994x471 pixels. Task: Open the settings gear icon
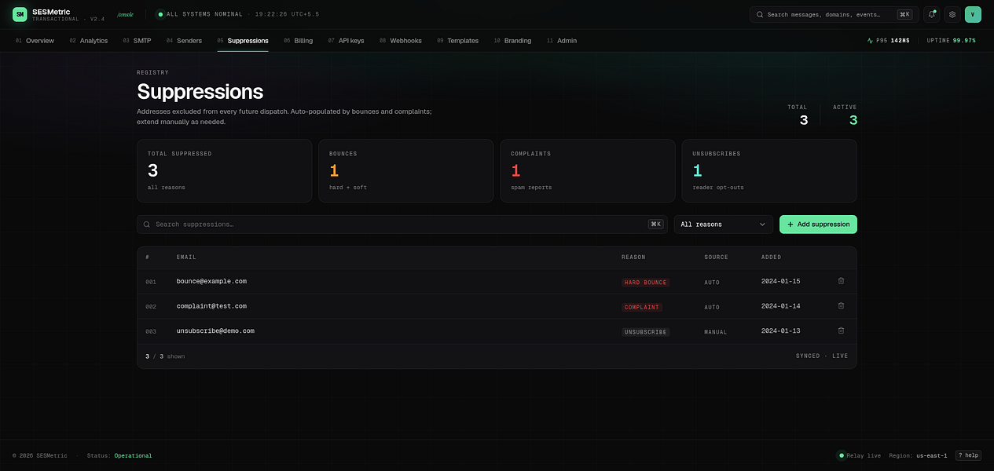[x=952, y=14]
